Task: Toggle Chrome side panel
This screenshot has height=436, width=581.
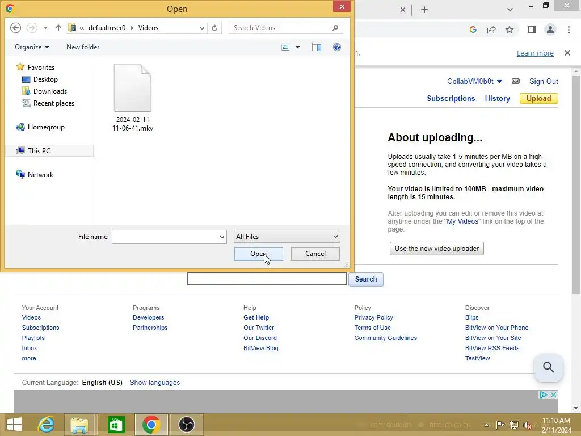Action: [x=532, y=30]
